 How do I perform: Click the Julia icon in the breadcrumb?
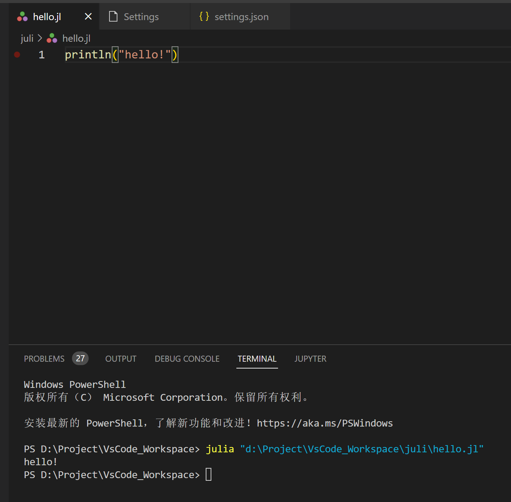52,38
